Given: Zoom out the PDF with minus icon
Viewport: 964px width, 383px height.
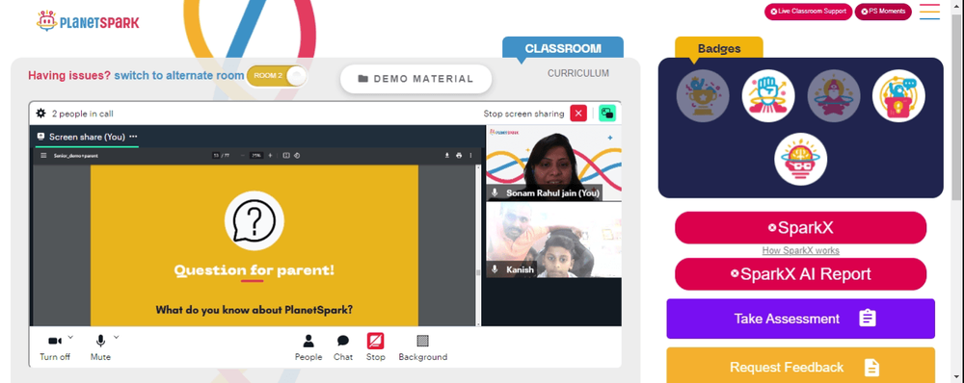Looking at the screenshot, I should [x=243, y=155].
